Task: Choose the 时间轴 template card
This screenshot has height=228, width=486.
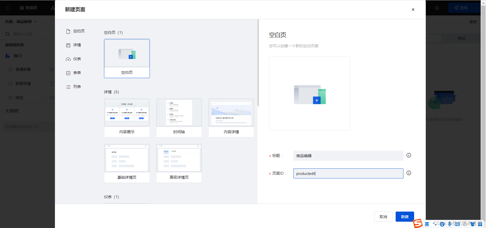Action: (x=179, y=118)
